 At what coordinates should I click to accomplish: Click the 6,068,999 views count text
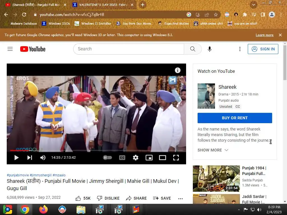click(20, 197)
